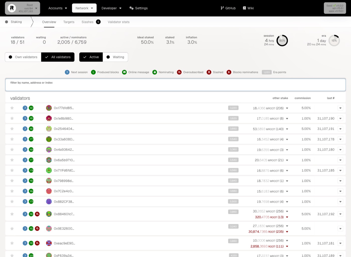
Task: Select the Active validators toggle
Action: [x=91, y=57]
